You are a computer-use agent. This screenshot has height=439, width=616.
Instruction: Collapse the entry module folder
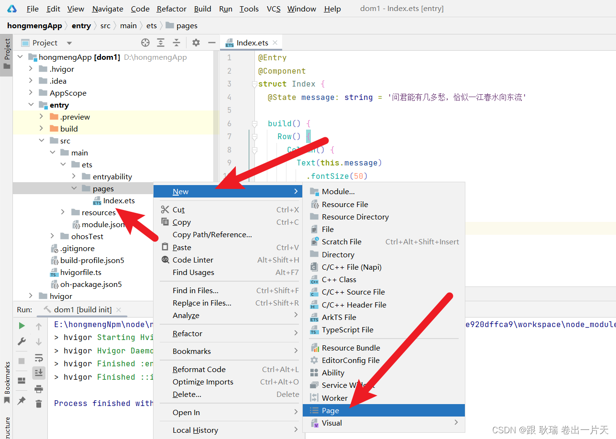coord(31,105)
